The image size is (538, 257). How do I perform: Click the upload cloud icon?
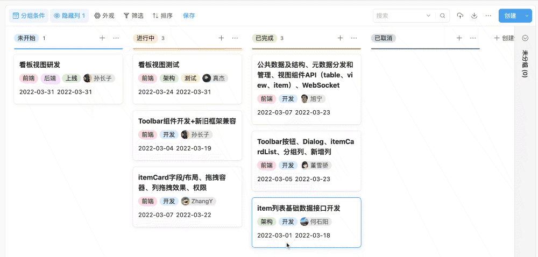coord(460,16)
